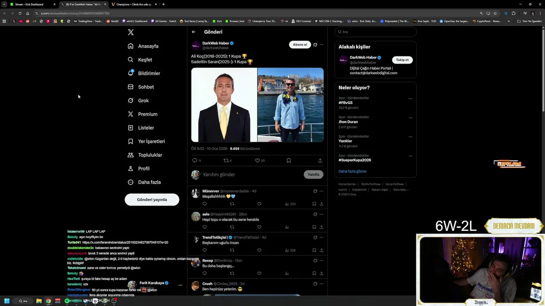Open more options menu on DarkWeb Haber post

(x=321, y=45)
